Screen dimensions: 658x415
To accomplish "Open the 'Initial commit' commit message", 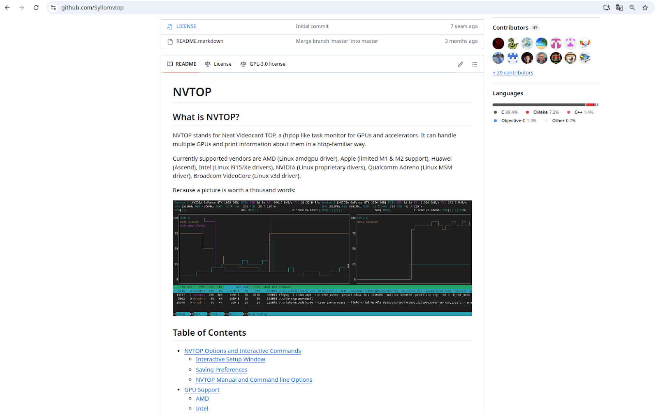I will tap(312, 26).
